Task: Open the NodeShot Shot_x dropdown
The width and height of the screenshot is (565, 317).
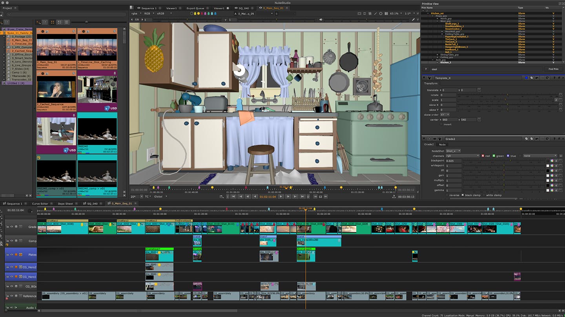Action: (453, 151)
